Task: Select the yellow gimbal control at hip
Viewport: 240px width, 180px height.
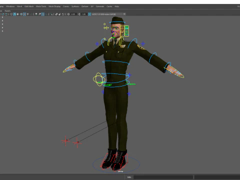Action: (x=99, y=79)
